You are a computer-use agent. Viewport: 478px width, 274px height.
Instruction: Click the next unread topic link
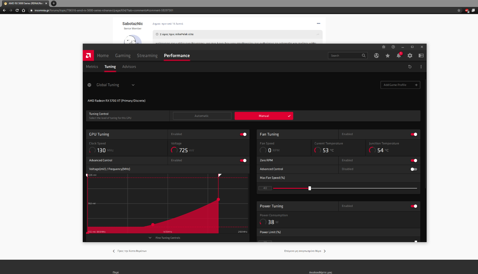tap(305, 251)
